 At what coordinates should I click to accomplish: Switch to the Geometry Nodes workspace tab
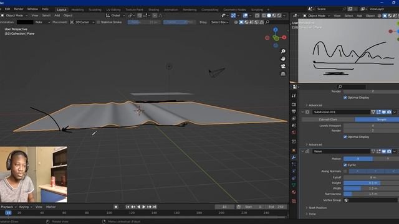pos(234,10)
